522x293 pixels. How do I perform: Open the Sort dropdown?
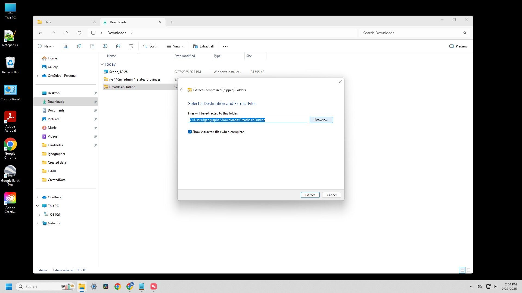coord(151,46)
